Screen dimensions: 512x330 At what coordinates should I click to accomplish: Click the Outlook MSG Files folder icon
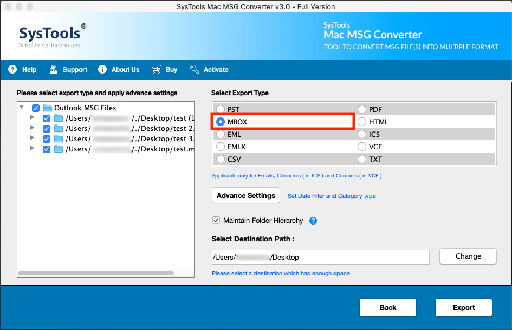[x=48, y=108]
